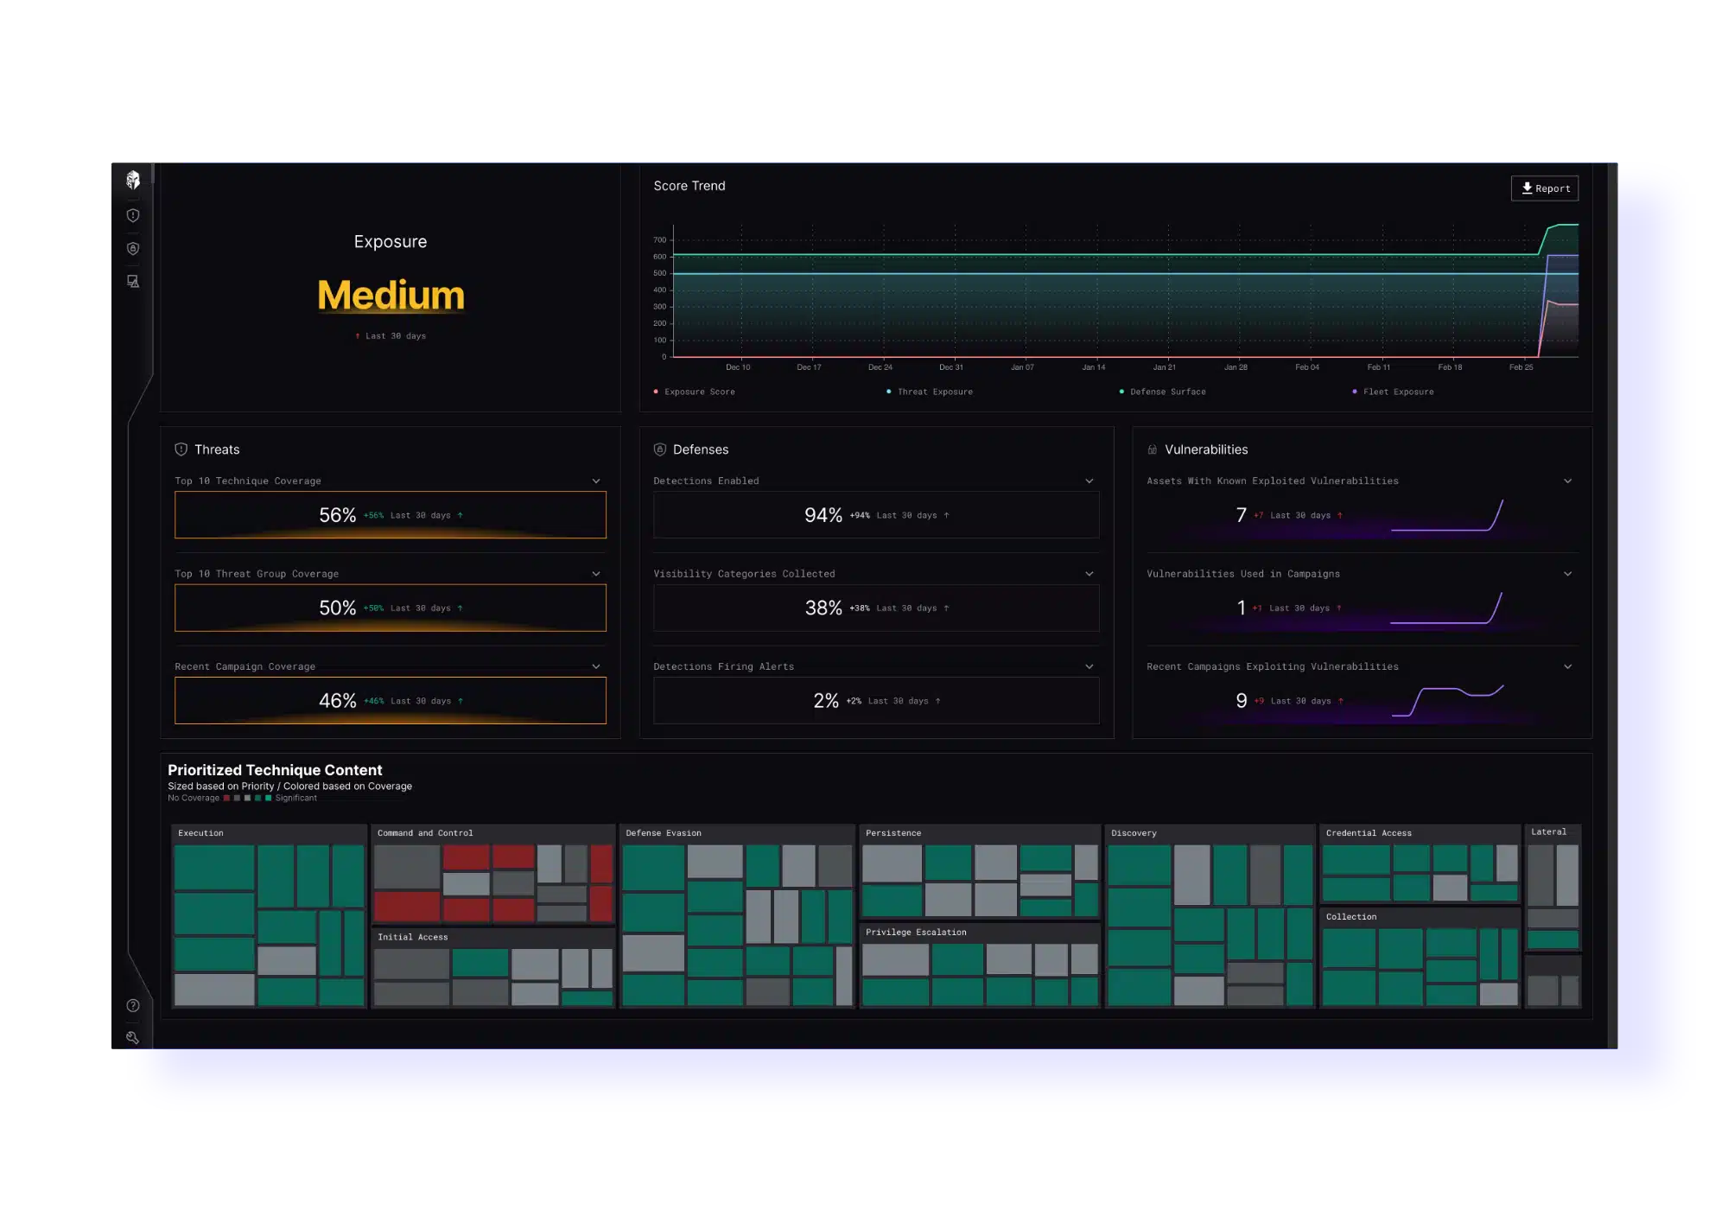Open the 2% detections firing alerts card
The width and height of the screenshot is (1728, 1210).
[876, 700]
